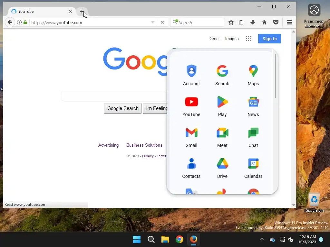This screenshot has height=247, width=330.
Task: Open the Windows Start menu
Action: (x=137, y=239)
